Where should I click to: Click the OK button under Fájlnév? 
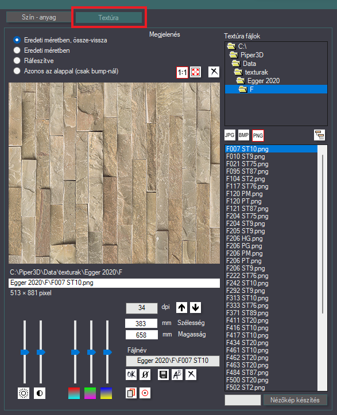[x=131, y=374]
